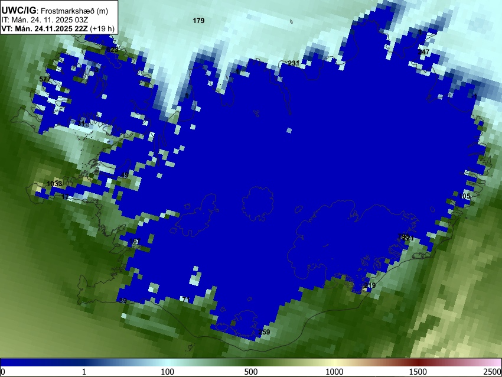Image resolution: width=502 pixels, height=377 pixels.
Task: Click the map value '17' near Snæfellsnes
Action: coord(65,197)
